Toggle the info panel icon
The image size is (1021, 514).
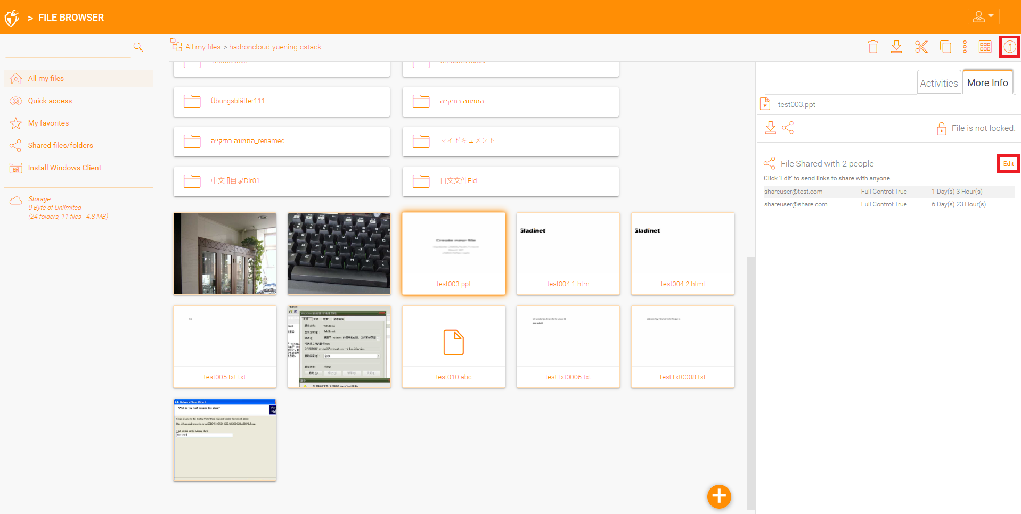point(1009,47)
